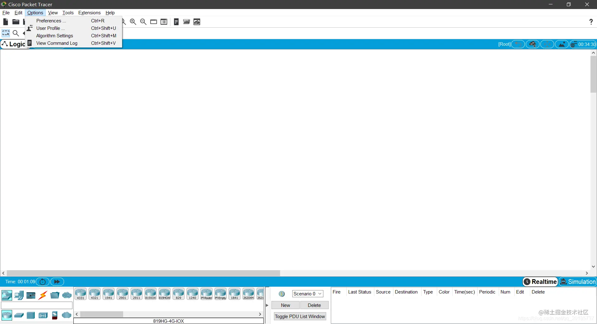597x324 pixels.
Task: Click the workspace horizontal scrollbar thumb
Action: coord(143,273)
